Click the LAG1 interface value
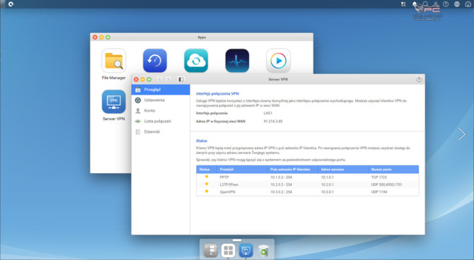This screenshot has height=260, width=474. pyautogui.click(x=268, y=113)
